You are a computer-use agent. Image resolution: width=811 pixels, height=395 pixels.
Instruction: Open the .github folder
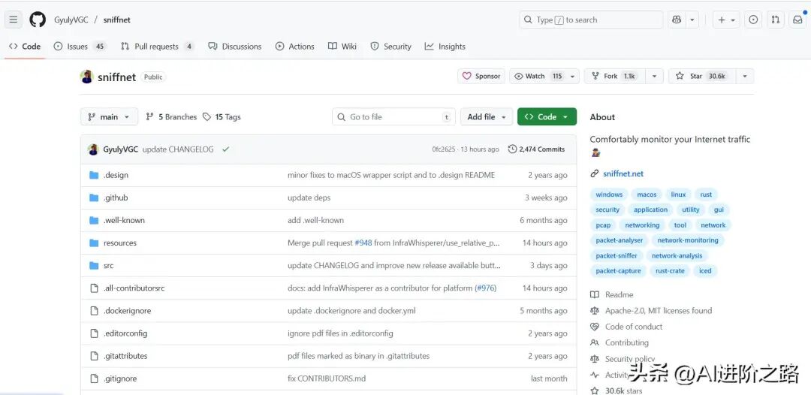pyautogui.click(x=116, y=197)
